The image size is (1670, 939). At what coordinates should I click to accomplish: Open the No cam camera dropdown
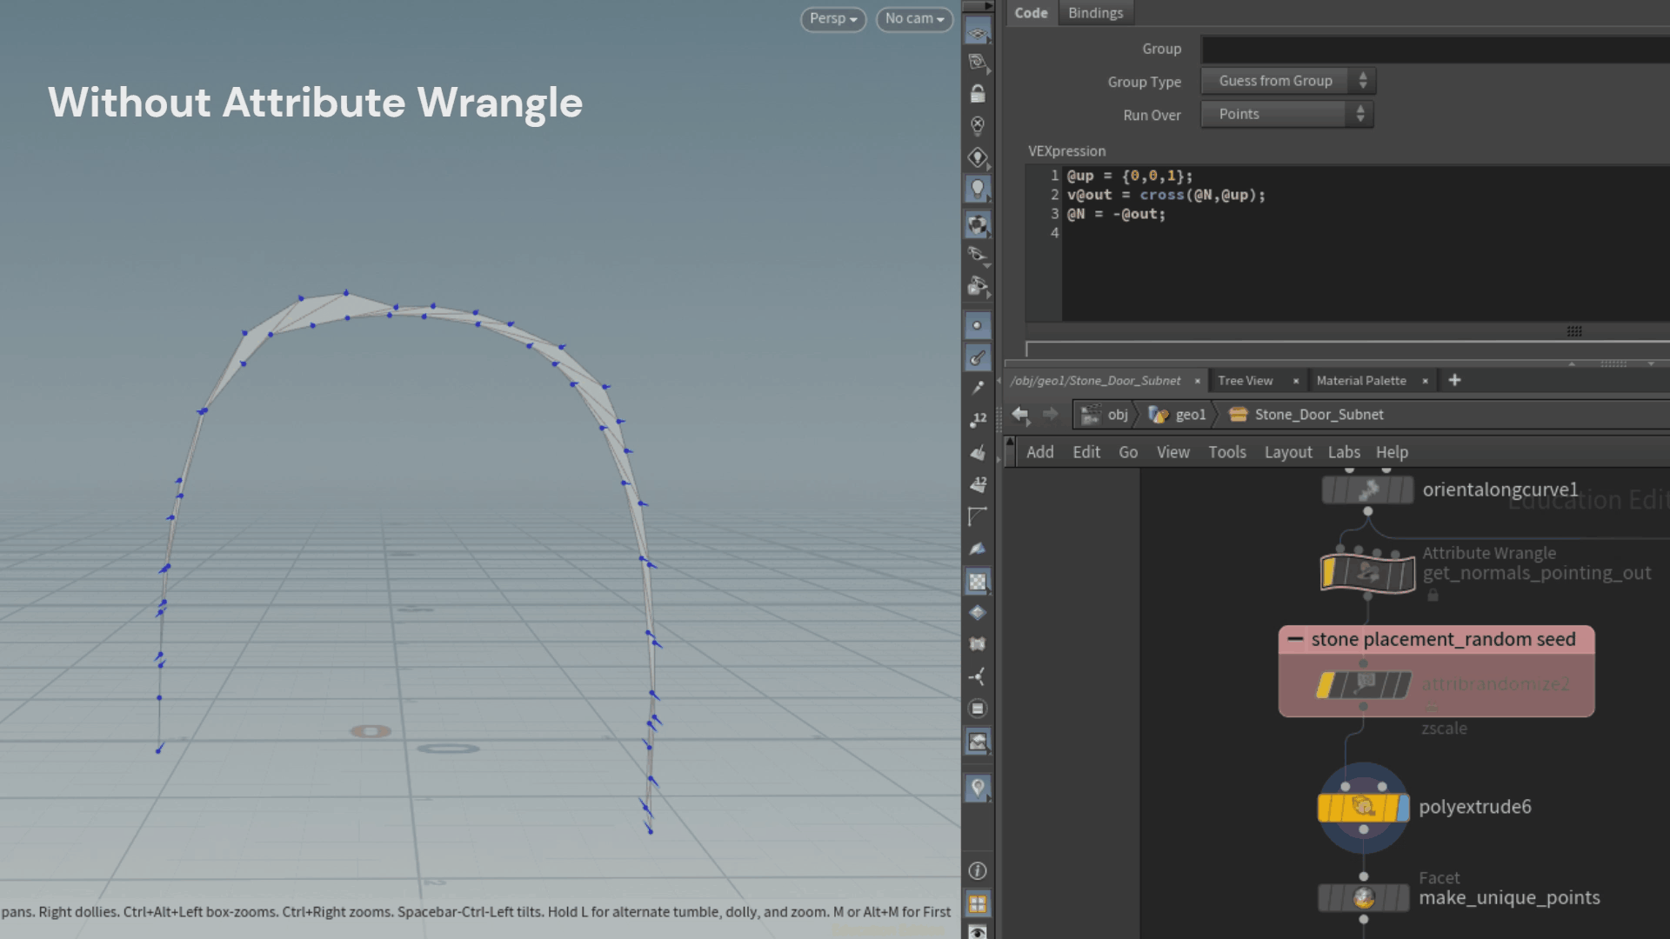[x=914, y=18]
